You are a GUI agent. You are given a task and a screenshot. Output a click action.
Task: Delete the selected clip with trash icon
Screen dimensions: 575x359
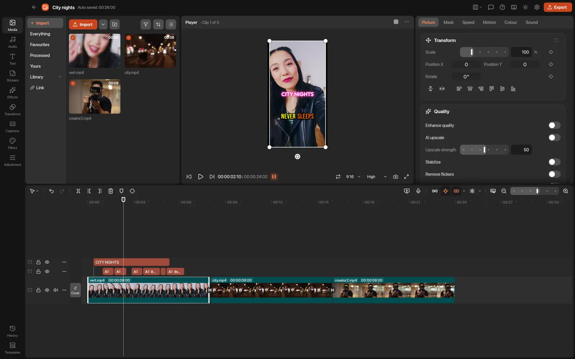[111, 191]
